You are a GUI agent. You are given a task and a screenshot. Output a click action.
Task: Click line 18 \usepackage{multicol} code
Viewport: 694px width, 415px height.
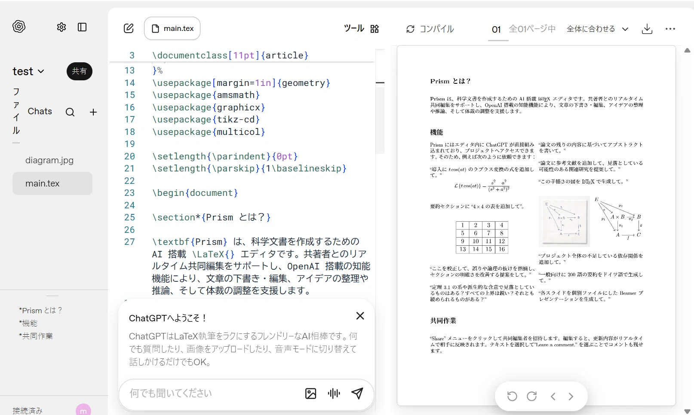click(x=209, y=132)
